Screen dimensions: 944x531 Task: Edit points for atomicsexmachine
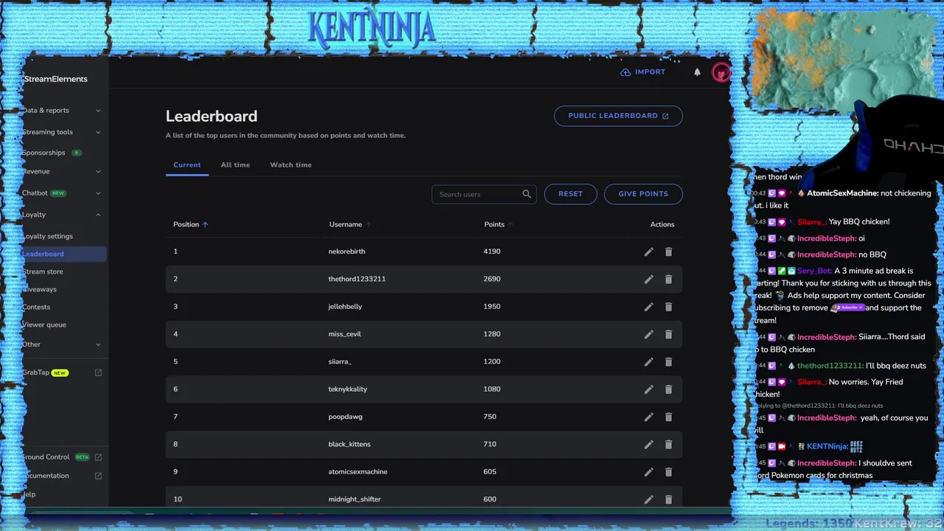point(648,472)
